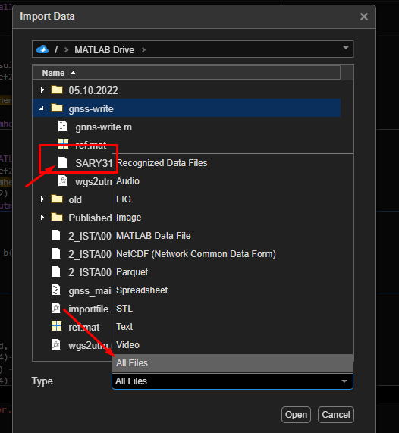The height and width of the screenshot is (433, 399).
Task: Click the Open button
Action: coord(296,415)
